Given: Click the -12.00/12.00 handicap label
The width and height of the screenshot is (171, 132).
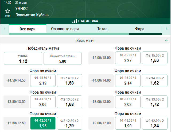Looking at the screenshot, I should point(101,123).
